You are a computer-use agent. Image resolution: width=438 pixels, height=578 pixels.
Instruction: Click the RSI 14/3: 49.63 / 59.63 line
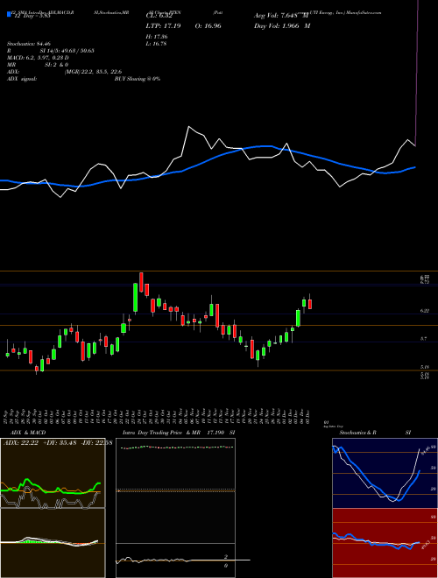coord(51,51)
